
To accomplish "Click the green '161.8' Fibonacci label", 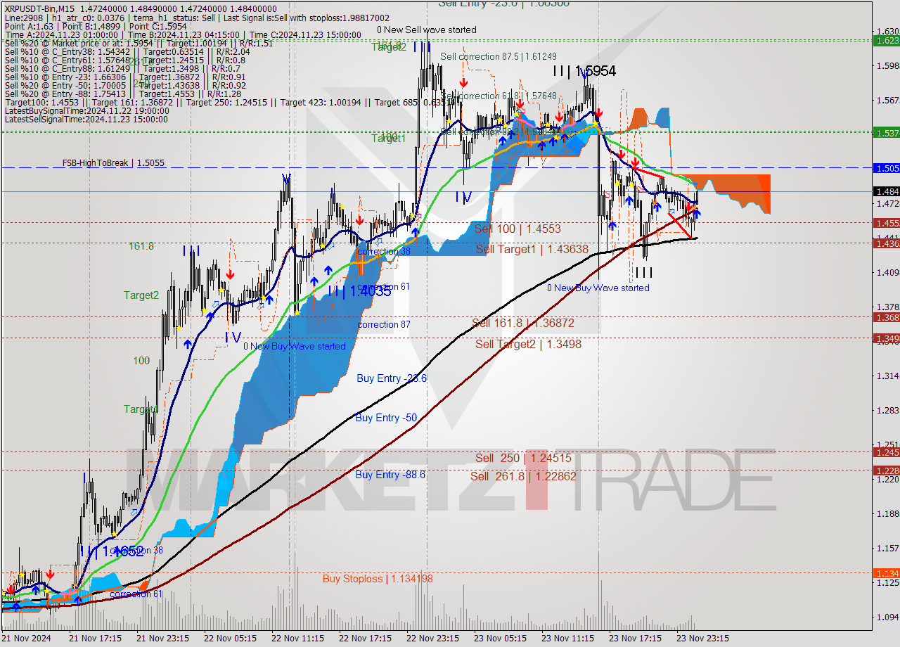I will click(141, 246).
